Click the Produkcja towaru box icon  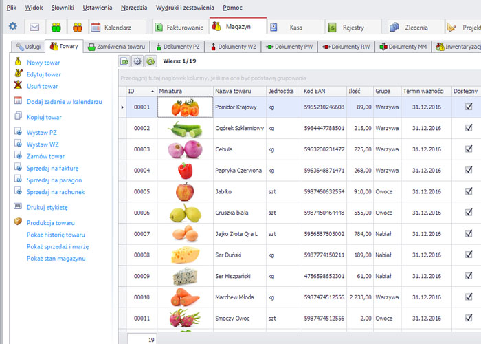click(19, 223)
